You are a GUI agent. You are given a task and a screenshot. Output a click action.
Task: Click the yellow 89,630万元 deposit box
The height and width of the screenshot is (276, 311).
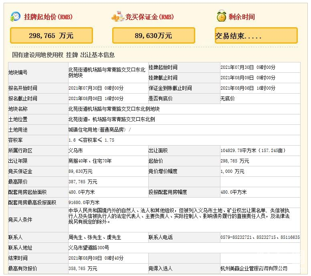click(153, 36)
